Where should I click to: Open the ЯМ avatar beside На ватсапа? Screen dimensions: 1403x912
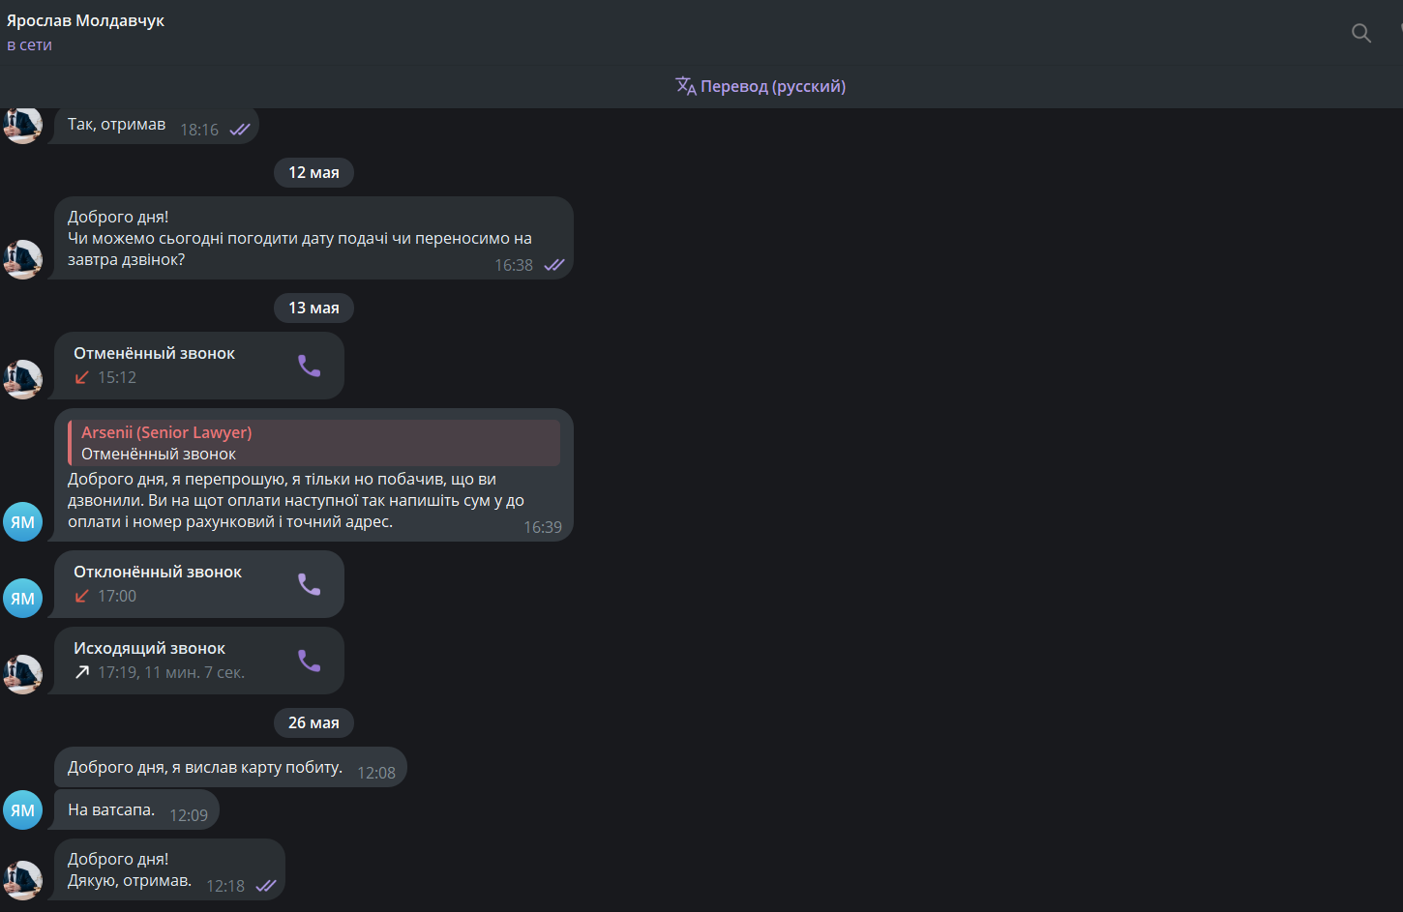click(x=23, y=810)
